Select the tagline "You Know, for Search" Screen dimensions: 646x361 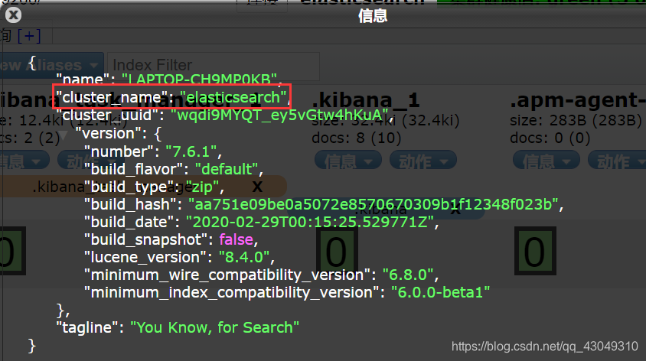click(214, 327)
